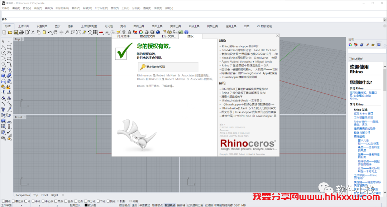Click the orange folder icon in help panel

point(373,45)
